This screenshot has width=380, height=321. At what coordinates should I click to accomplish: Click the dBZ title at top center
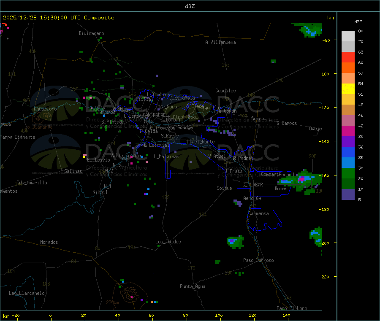[190, 6]
